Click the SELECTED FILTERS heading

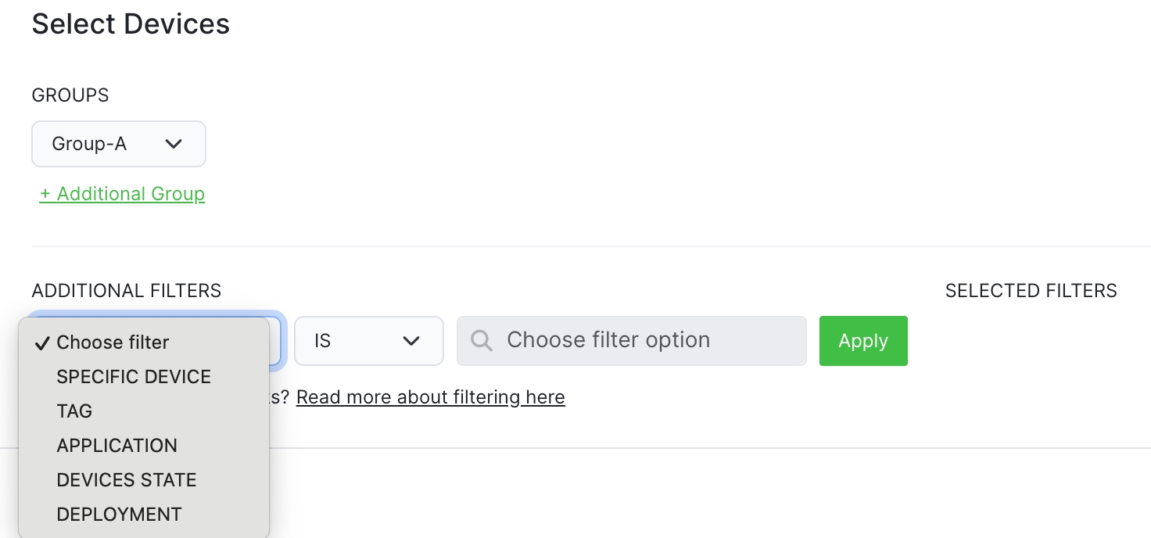1031,291
